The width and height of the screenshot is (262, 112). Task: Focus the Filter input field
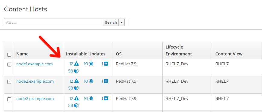click(x=53, y=22)
